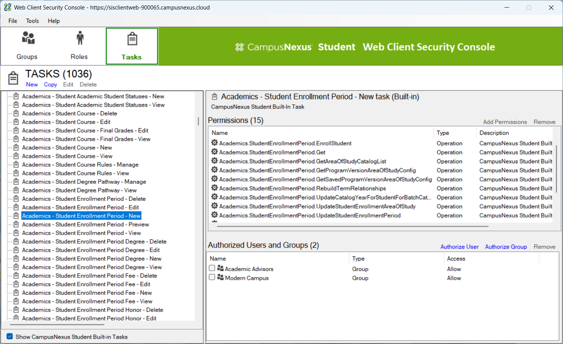Select Academics - Student Enrollment Period Honor - Delete
The image size is (563, 344).
(x=93, y=310)
